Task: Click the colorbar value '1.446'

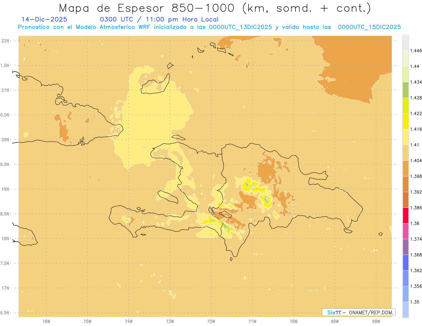Action: pos(417,51)
